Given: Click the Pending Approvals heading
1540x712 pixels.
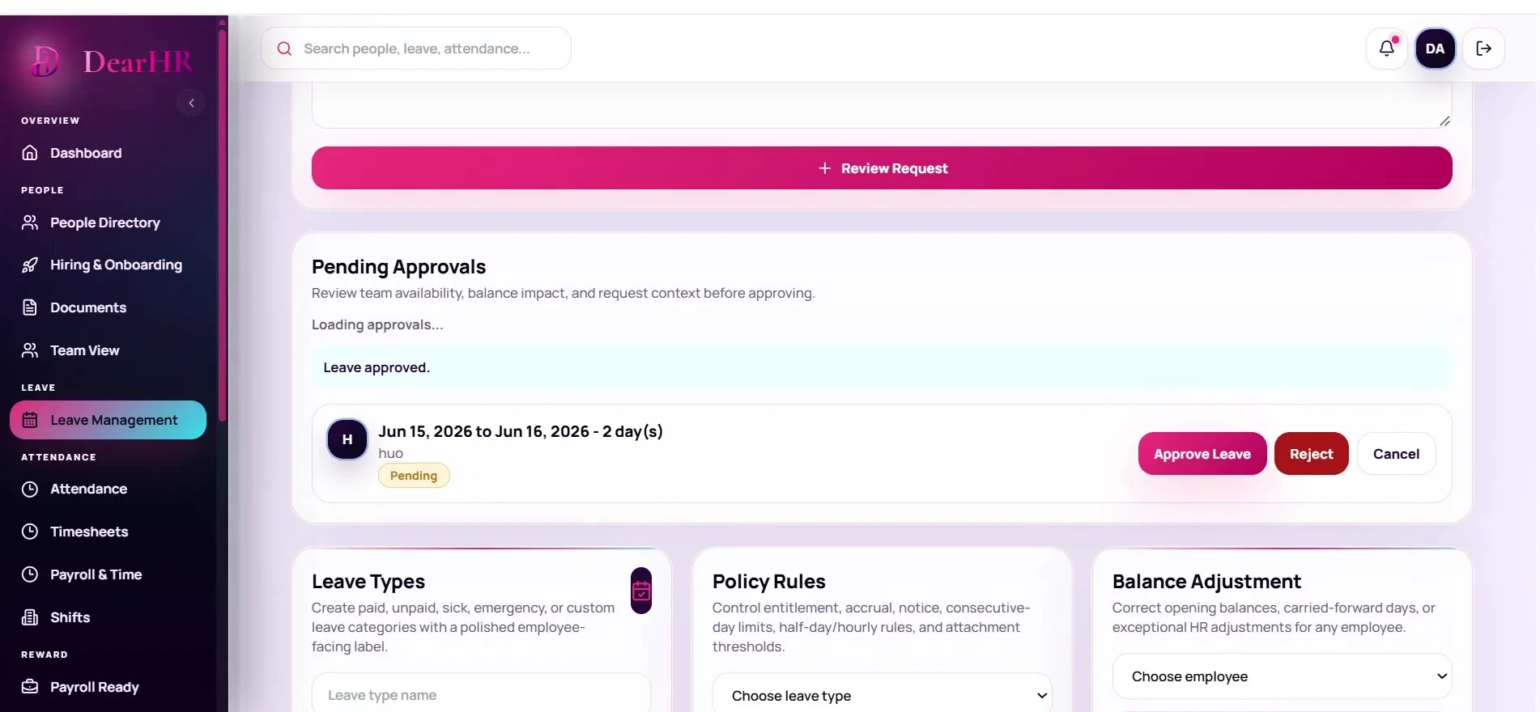Looking at the screenshot, I should pyautogui.click(x=398, y=267).
